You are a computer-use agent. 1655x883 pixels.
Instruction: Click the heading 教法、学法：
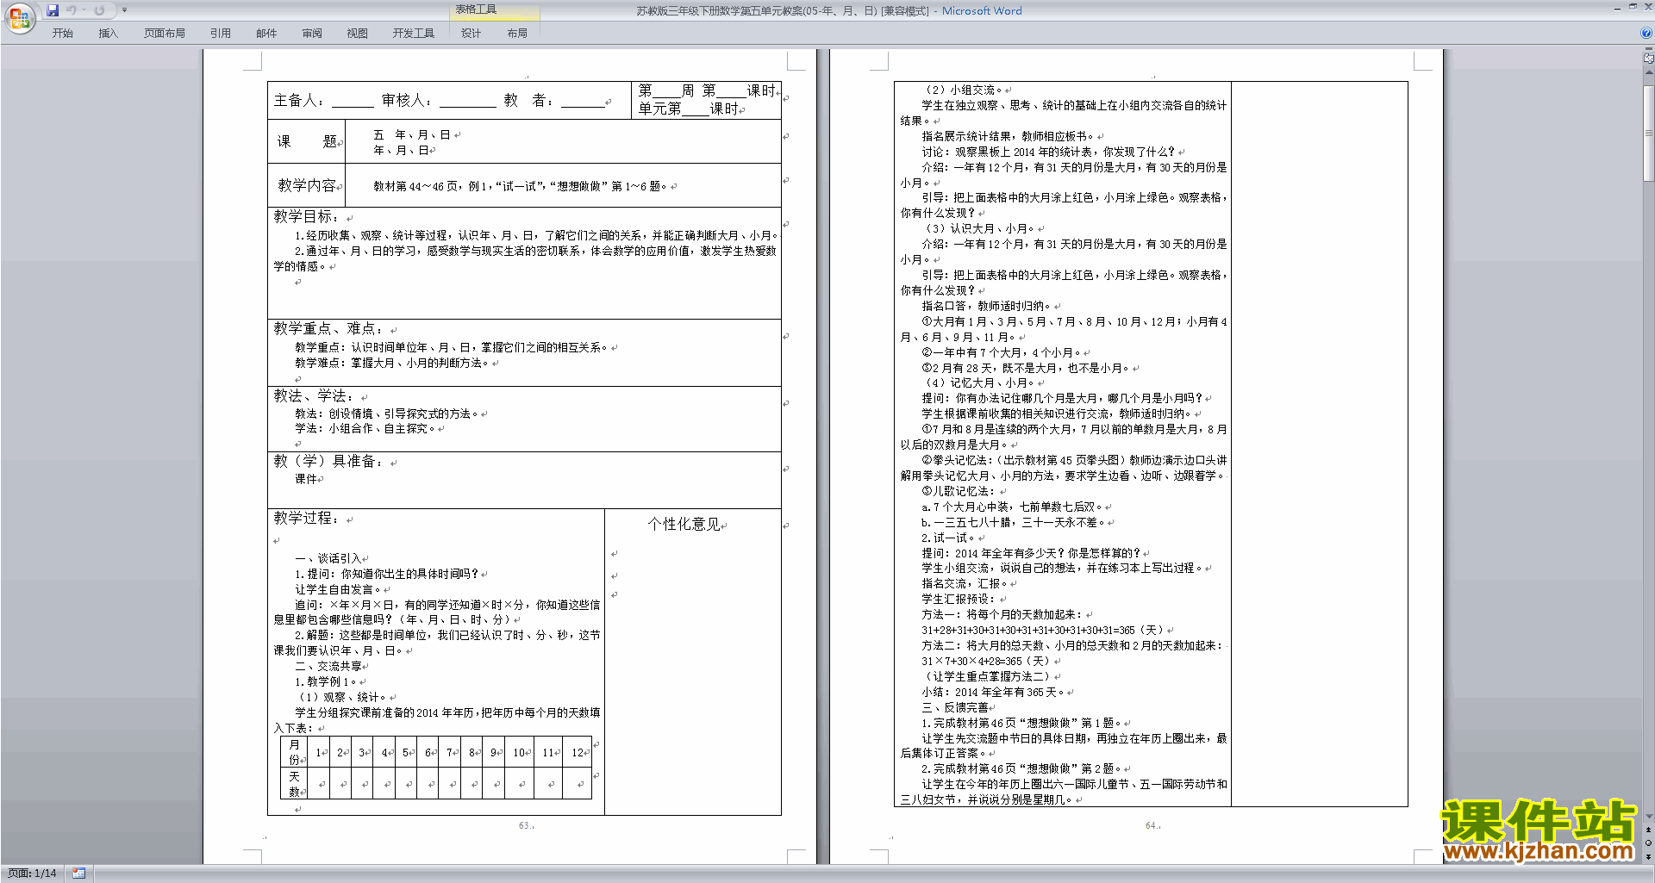315,396
